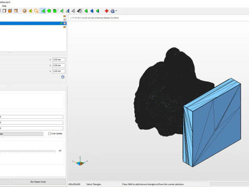Click the red cancel icon on the selected row
249x187 pixels.
[x=64, y=23]
